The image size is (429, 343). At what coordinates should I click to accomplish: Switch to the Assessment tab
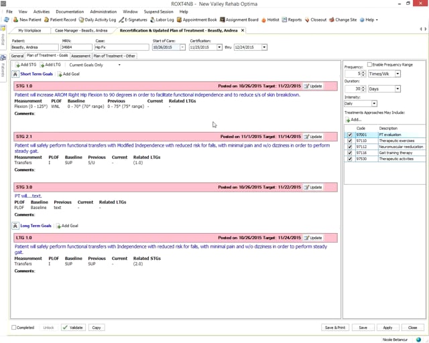click(80, 56)
